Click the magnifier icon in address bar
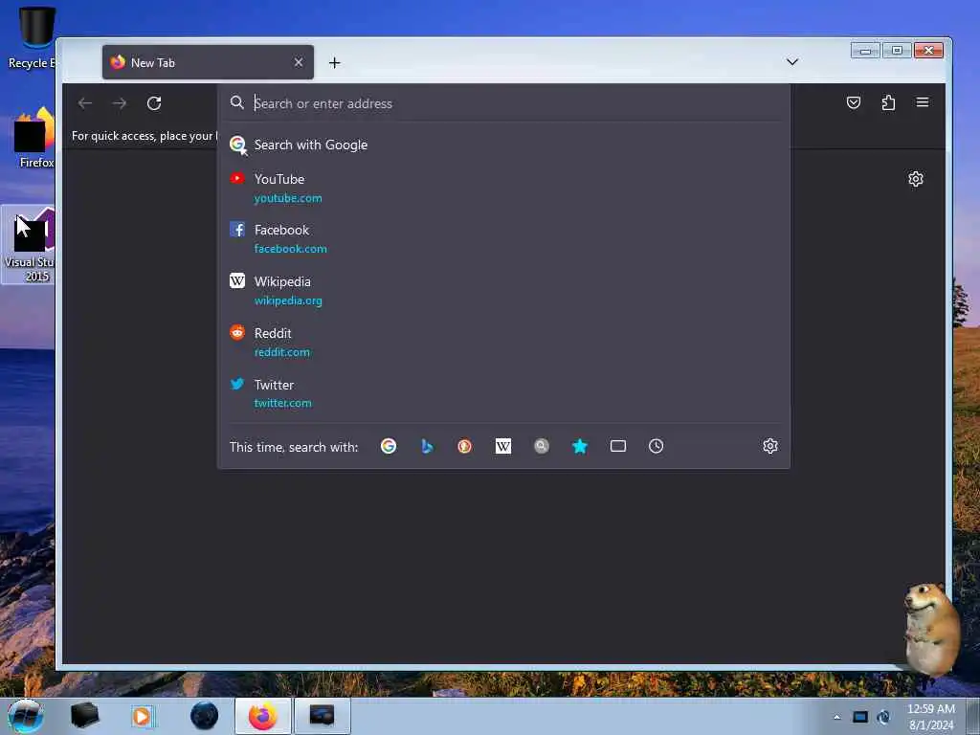Screen dimensions: 980x735 coord(237,102)
